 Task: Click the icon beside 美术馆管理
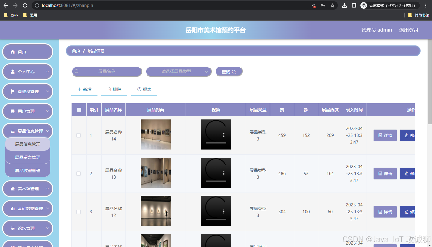(x=13, y=189)
